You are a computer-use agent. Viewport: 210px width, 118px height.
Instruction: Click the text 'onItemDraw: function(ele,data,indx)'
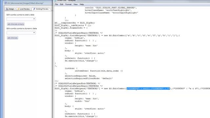[x=97, y=71]
